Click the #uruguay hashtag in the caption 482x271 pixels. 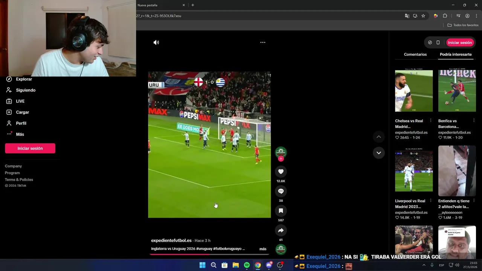pos(204,249)
